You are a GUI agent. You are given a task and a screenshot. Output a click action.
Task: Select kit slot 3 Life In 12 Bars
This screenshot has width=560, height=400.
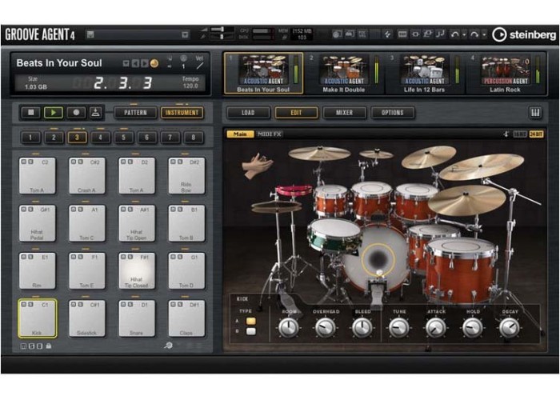(424, 74)
